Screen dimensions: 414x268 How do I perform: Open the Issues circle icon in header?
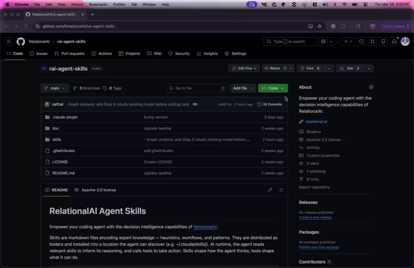(361, 41)
